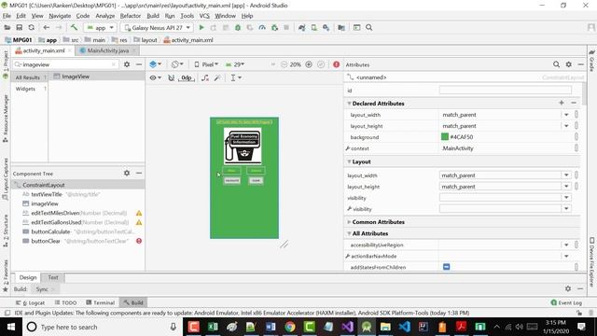The width and height of the screenshot is (597, 336).
Task: Open Component Tree settings gear
Action: (x=127, y=174)
